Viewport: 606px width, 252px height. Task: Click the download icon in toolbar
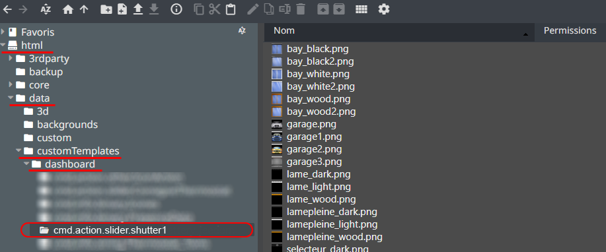click(x=154, y=10)
